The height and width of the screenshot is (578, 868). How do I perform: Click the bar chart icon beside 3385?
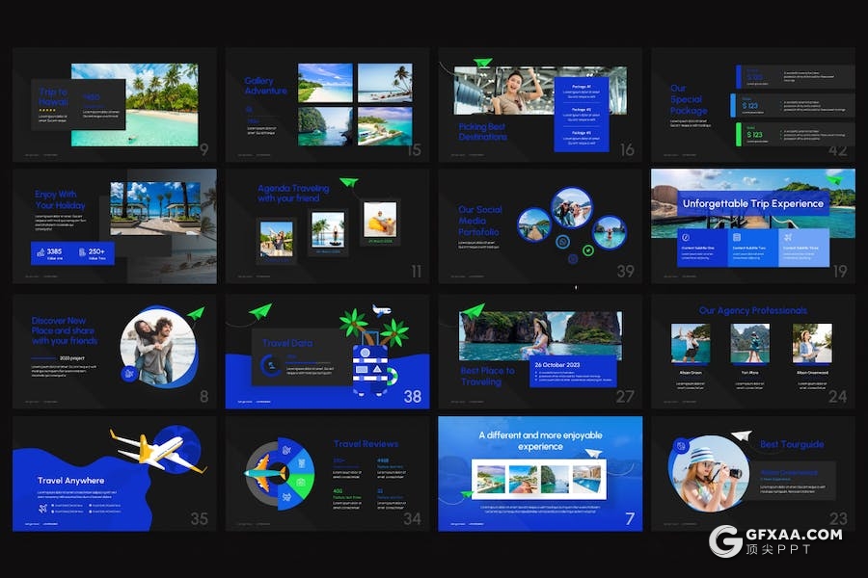tap(39, 252)
